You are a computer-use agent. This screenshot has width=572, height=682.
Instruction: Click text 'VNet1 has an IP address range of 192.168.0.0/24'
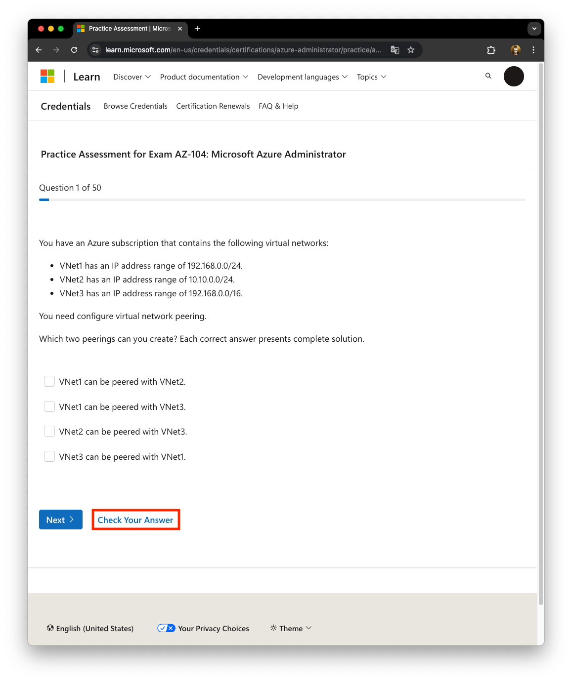(x=151, y=266)
